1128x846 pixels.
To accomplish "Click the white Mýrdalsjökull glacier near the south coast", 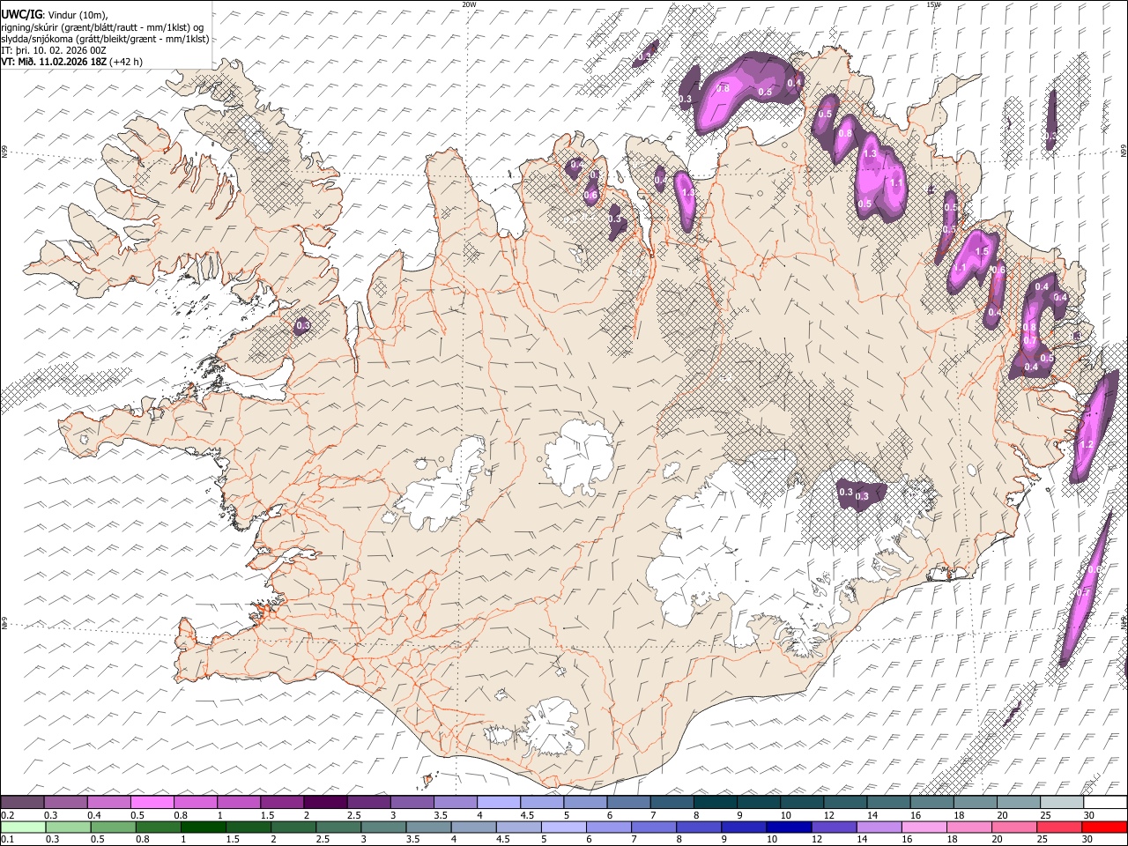I will click(553, 728).
